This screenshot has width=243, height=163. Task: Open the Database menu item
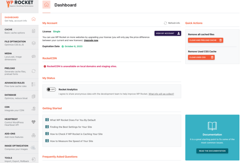coord(20,96)
